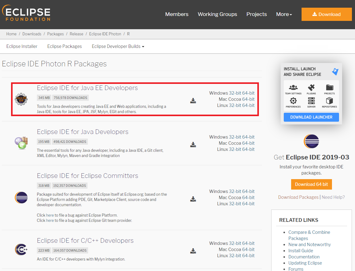Viewport: 355px width, 271px height.
Task: Open the Working Groups menu
Action: tap(217, 14)
